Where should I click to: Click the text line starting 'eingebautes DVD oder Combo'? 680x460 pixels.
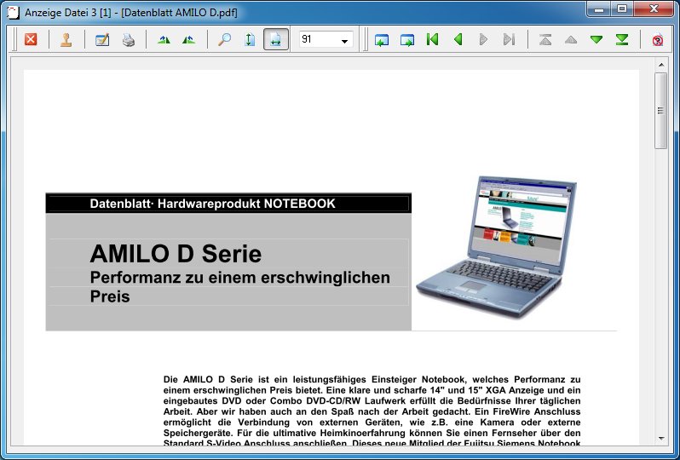pos(372,400)
